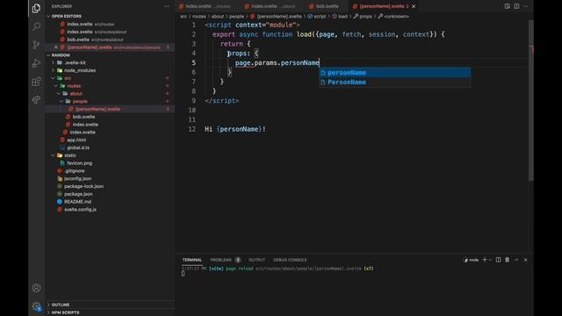The width and height of the screenshot is (562, 316).
Task: Open the Extensions view
Action: pos(36,82)
